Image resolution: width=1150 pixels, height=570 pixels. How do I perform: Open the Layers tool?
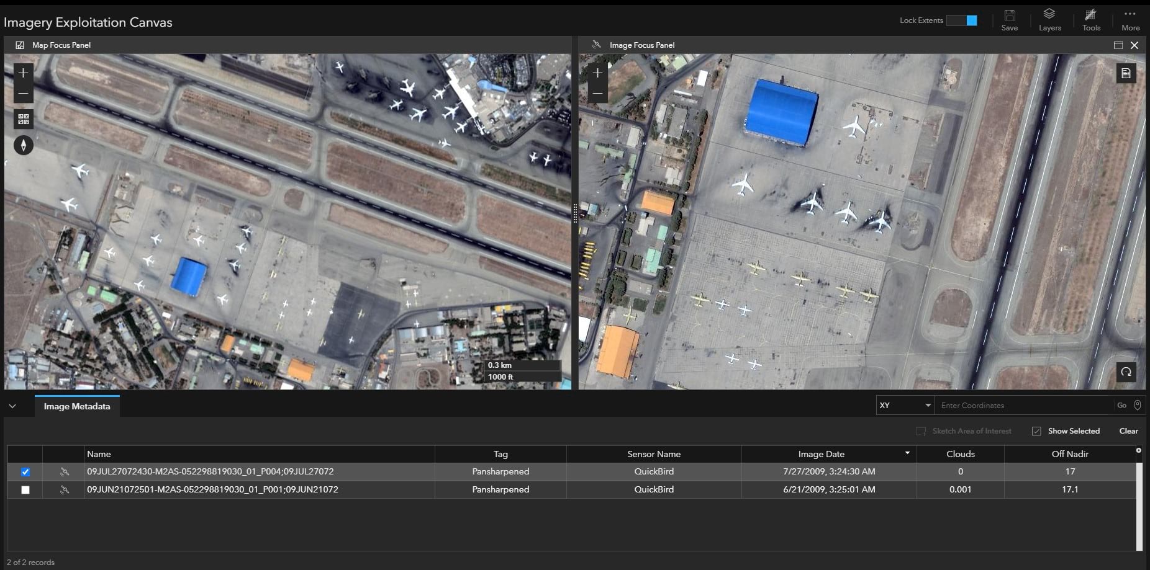(x=1049, y=19)
